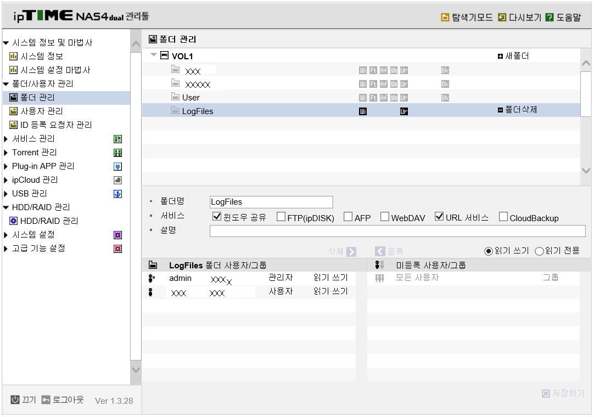The height and width of the screenshot is (417, 594).
Task: Uncheck the URL 서비스 checkbox
Action: pos(439,216)
